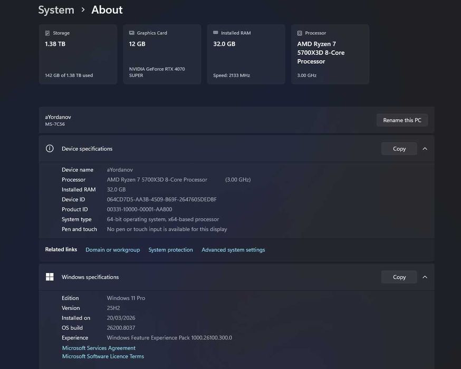Copy the Windows specifications
Screen dimensions: 461x369
click(399, 277)
